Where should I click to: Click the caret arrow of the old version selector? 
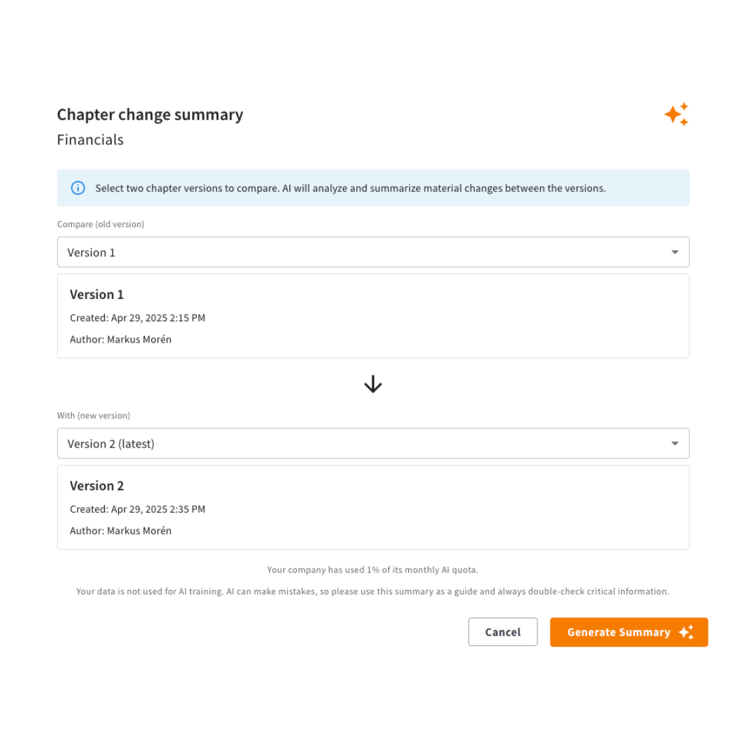tap(675, 252)
